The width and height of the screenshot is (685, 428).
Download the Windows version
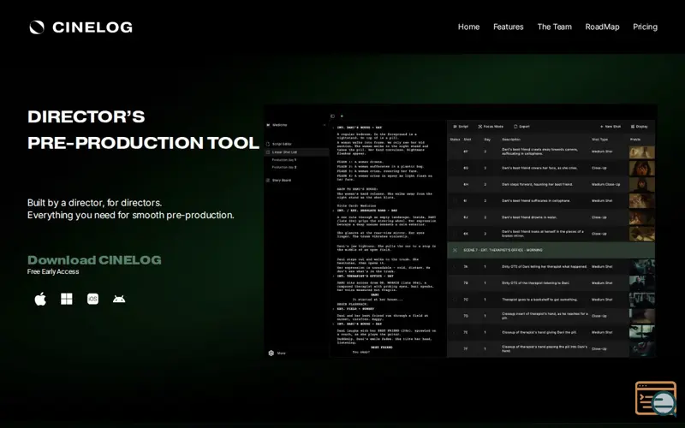[x=67, y=299]
